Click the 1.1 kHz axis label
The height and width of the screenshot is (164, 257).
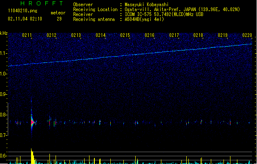coord(4,53)
